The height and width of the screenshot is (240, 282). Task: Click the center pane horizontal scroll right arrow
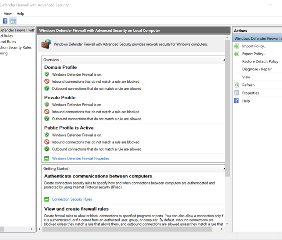click(222, 229)
